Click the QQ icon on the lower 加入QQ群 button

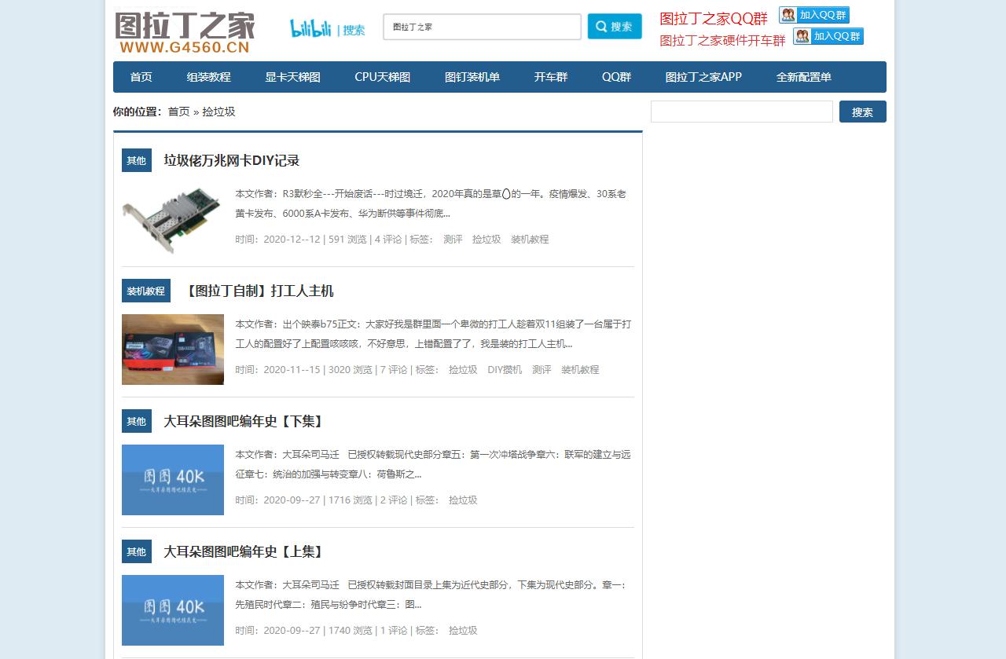click(x=802, y=36)
